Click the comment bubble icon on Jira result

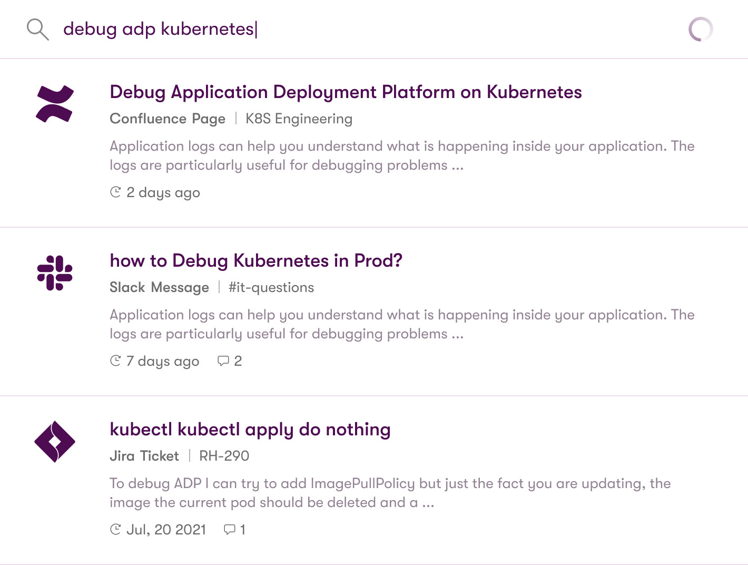[x=230, y=530]
